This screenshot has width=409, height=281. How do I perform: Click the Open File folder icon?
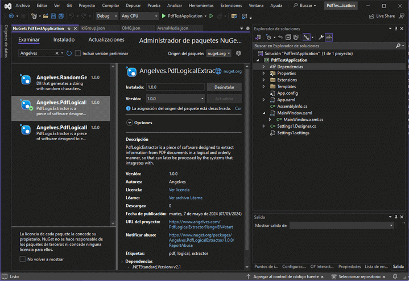[x=46, y=16]
